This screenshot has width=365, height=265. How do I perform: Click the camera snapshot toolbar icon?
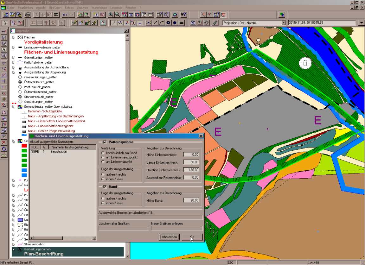(x=56, y=15)
